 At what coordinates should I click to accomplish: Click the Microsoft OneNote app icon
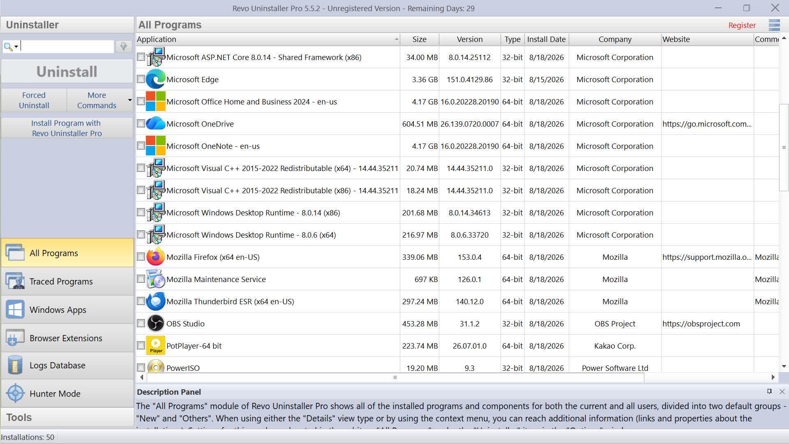[x=156, y=146]
